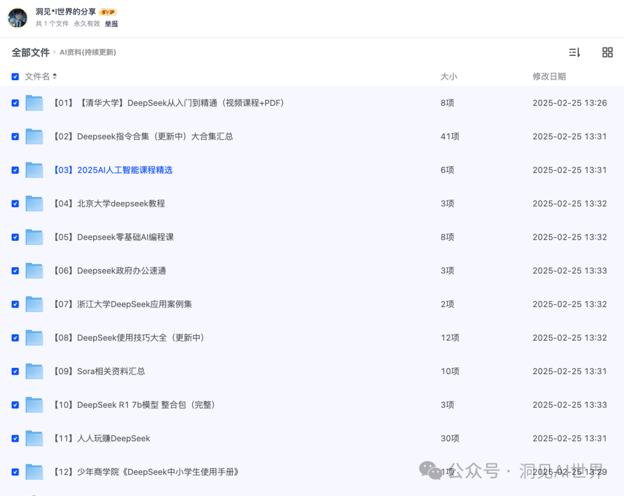624x496 pixels.
Task: Click the 2025-02-25 13:26 date cell
Action: pyautogui.click(x=570, y=103)
